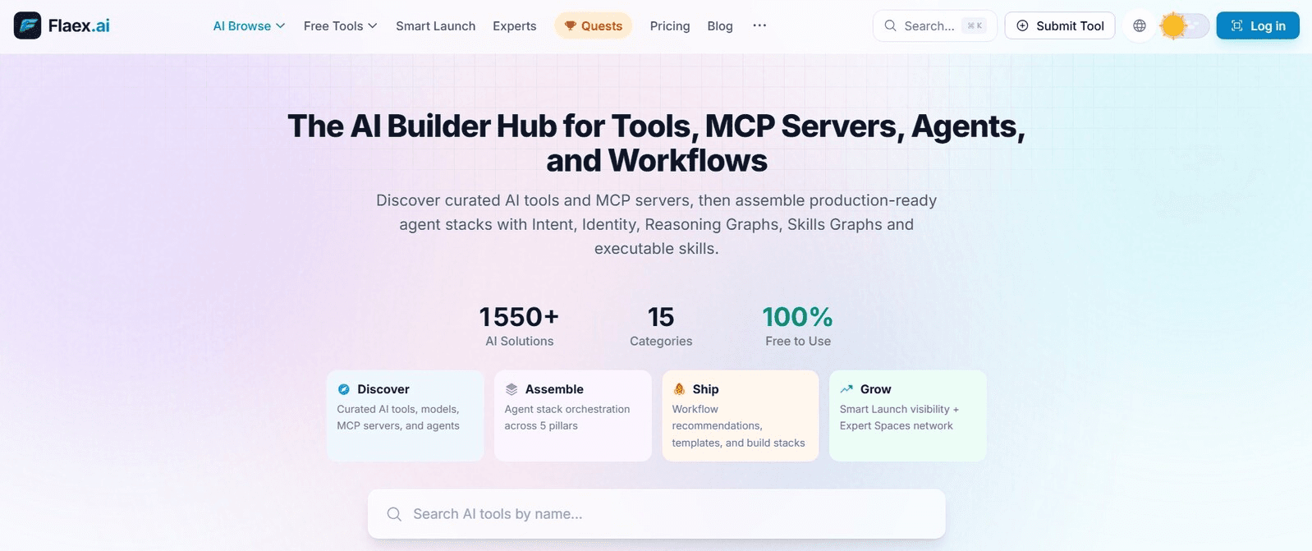Click the '15' Categories stat
1312x551 pixels.
[661, 326]
